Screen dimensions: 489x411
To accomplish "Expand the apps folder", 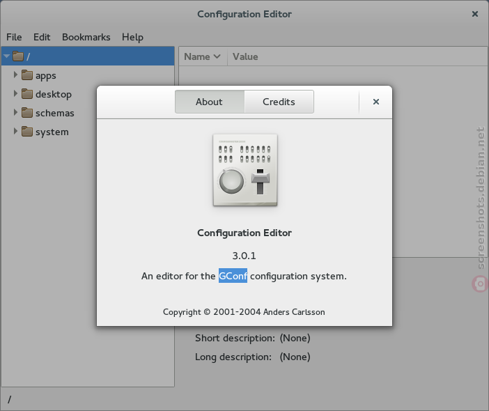I will point(15,75).
